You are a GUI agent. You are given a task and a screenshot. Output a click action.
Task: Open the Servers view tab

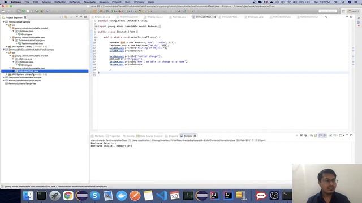128,136
